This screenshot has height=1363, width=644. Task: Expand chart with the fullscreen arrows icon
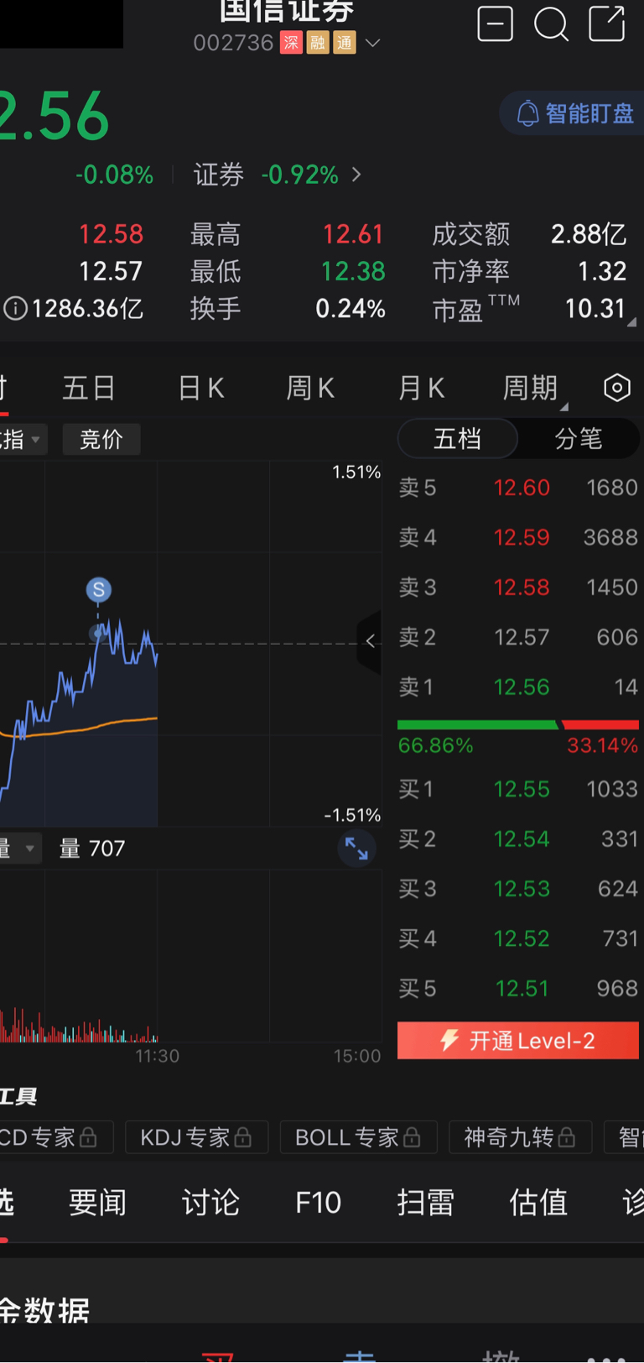[356, 849]
